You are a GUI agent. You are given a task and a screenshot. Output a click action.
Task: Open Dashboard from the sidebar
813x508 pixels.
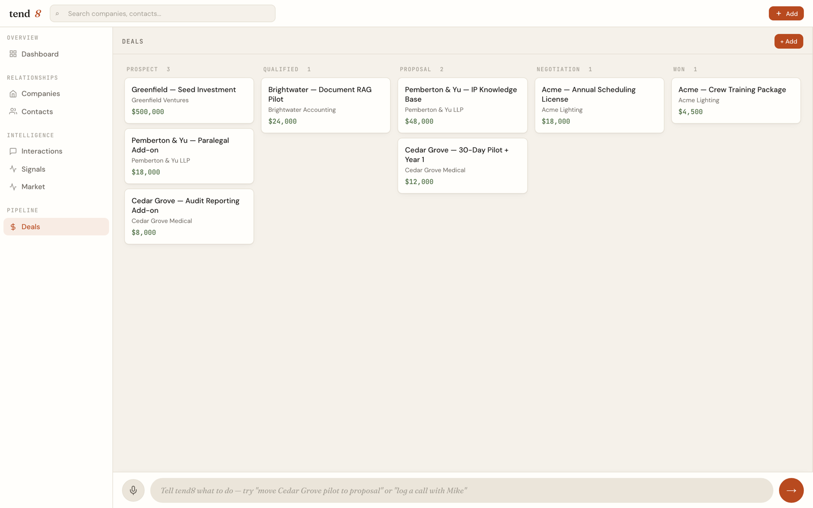pyautogui.click(x=56, y=54)
